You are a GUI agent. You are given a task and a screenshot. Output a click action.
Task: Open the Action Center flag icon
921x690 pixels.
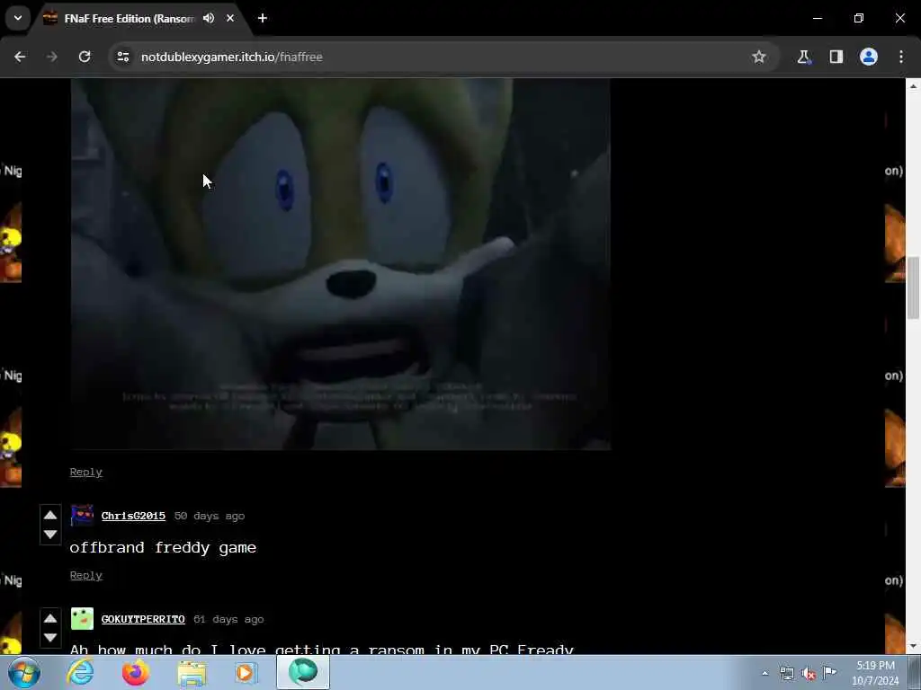tap(829, 673)
